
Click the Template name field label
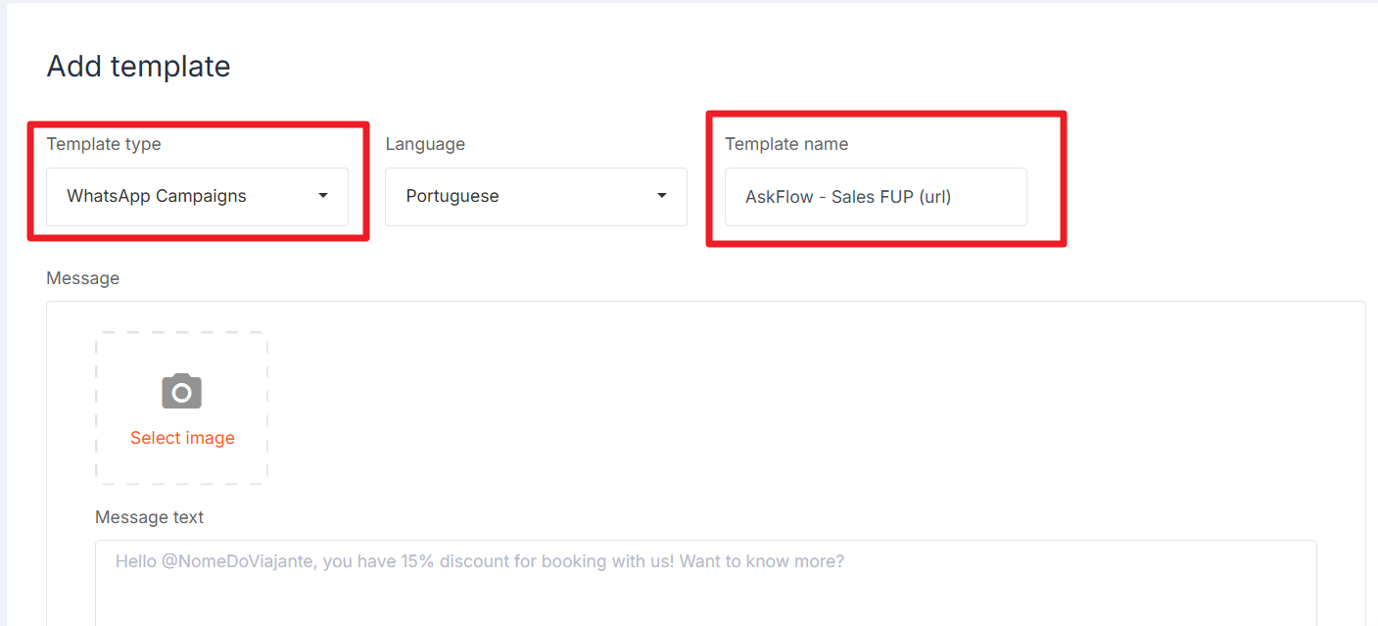point(786,144)
